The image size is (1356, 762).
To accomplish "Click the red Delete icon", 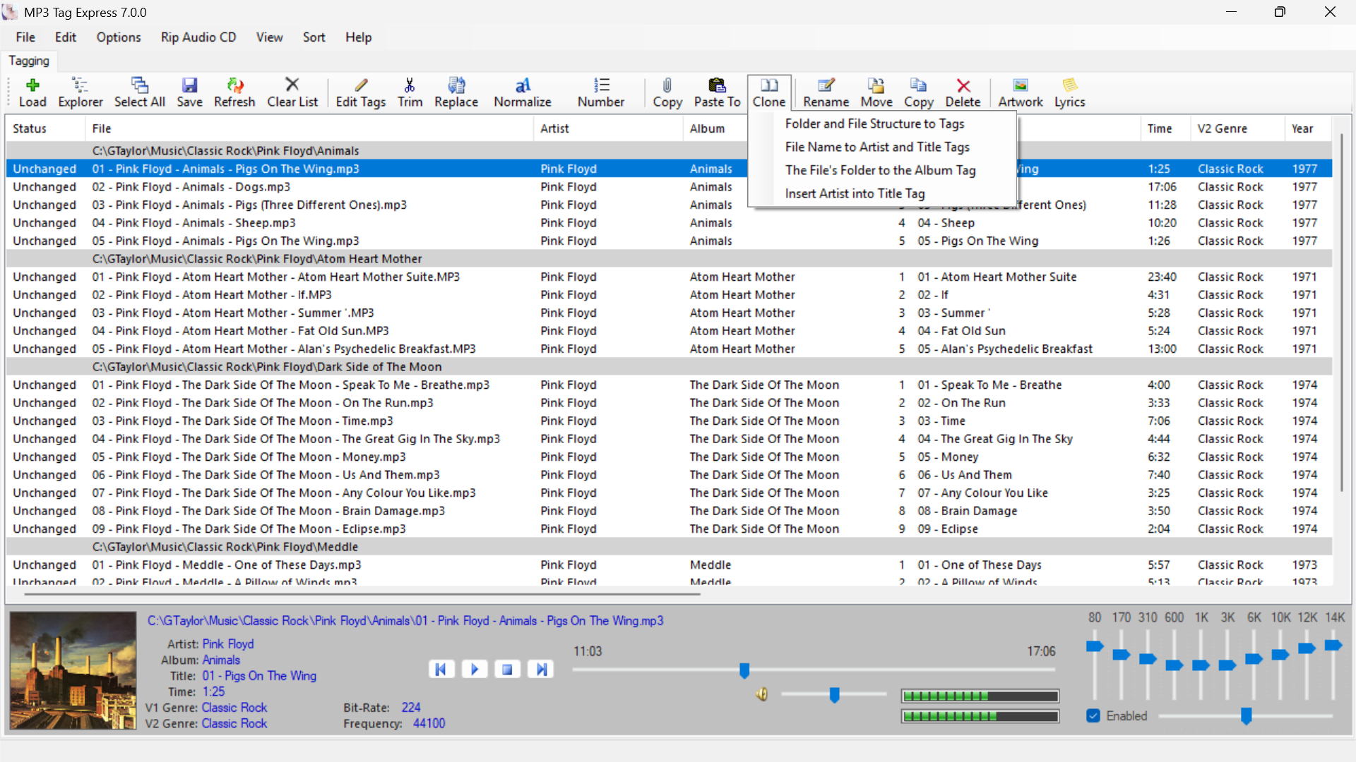I will [x=963, y=92].
